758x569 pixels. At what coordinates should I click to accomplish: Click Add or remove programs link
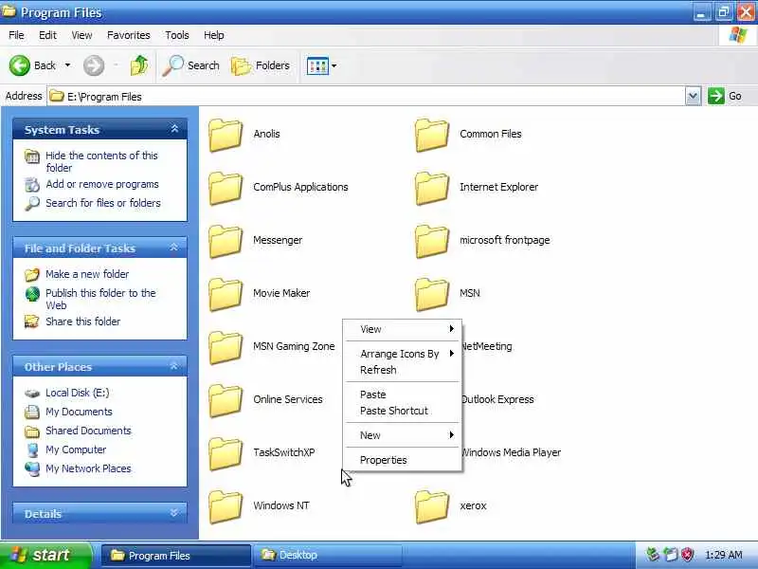(102, 184)
